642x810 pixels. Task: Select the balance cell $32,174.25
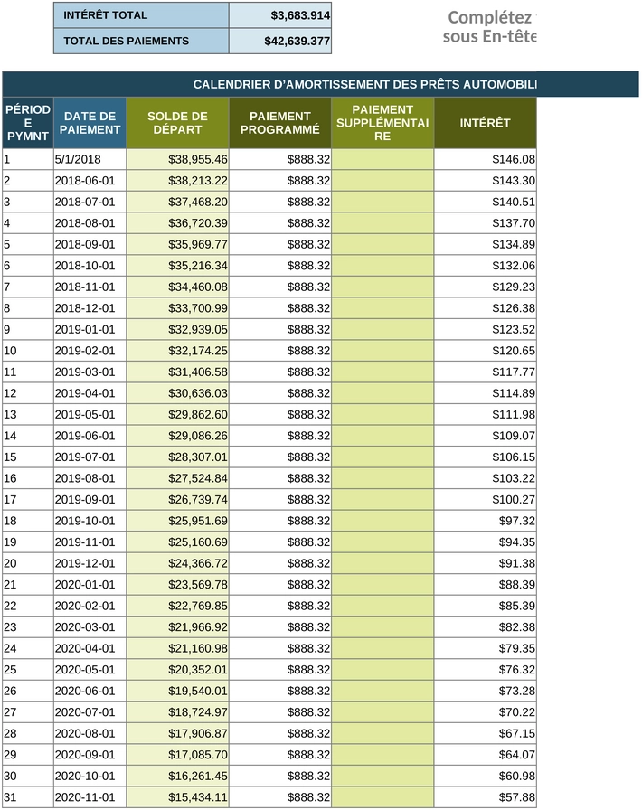coord(177,350)
